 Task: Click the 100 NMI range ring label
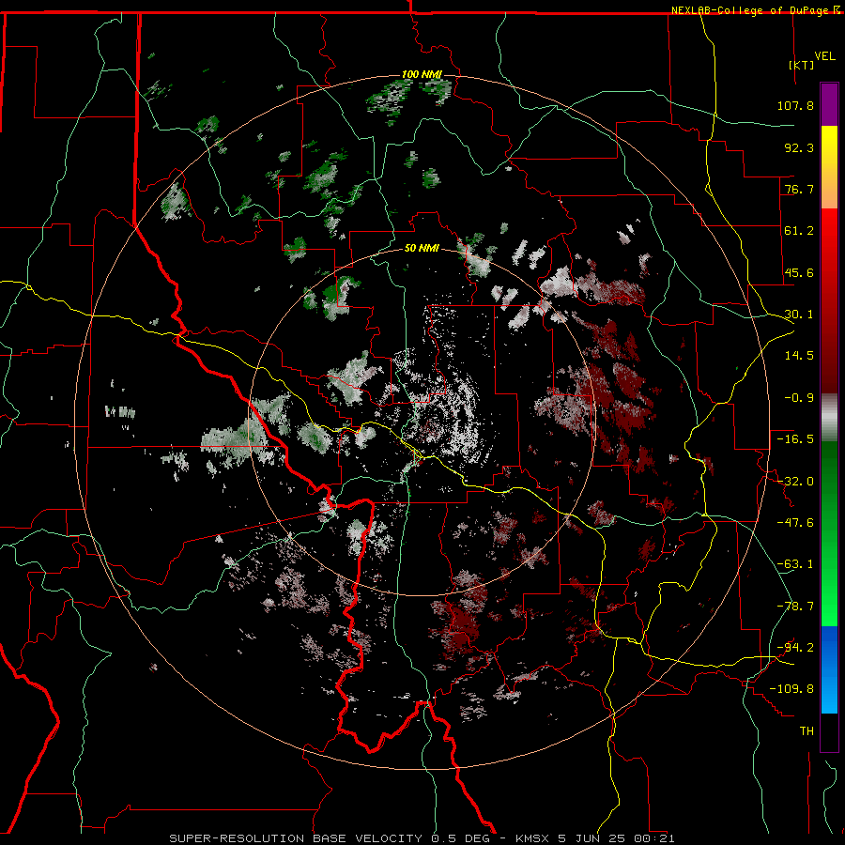422,74
